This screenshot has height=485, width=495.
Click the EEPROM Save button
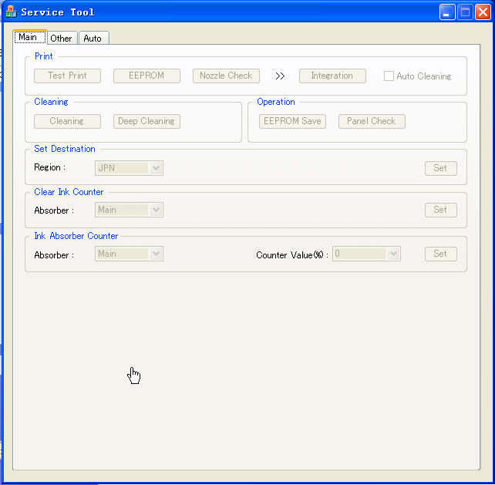(x=292, y=121)
